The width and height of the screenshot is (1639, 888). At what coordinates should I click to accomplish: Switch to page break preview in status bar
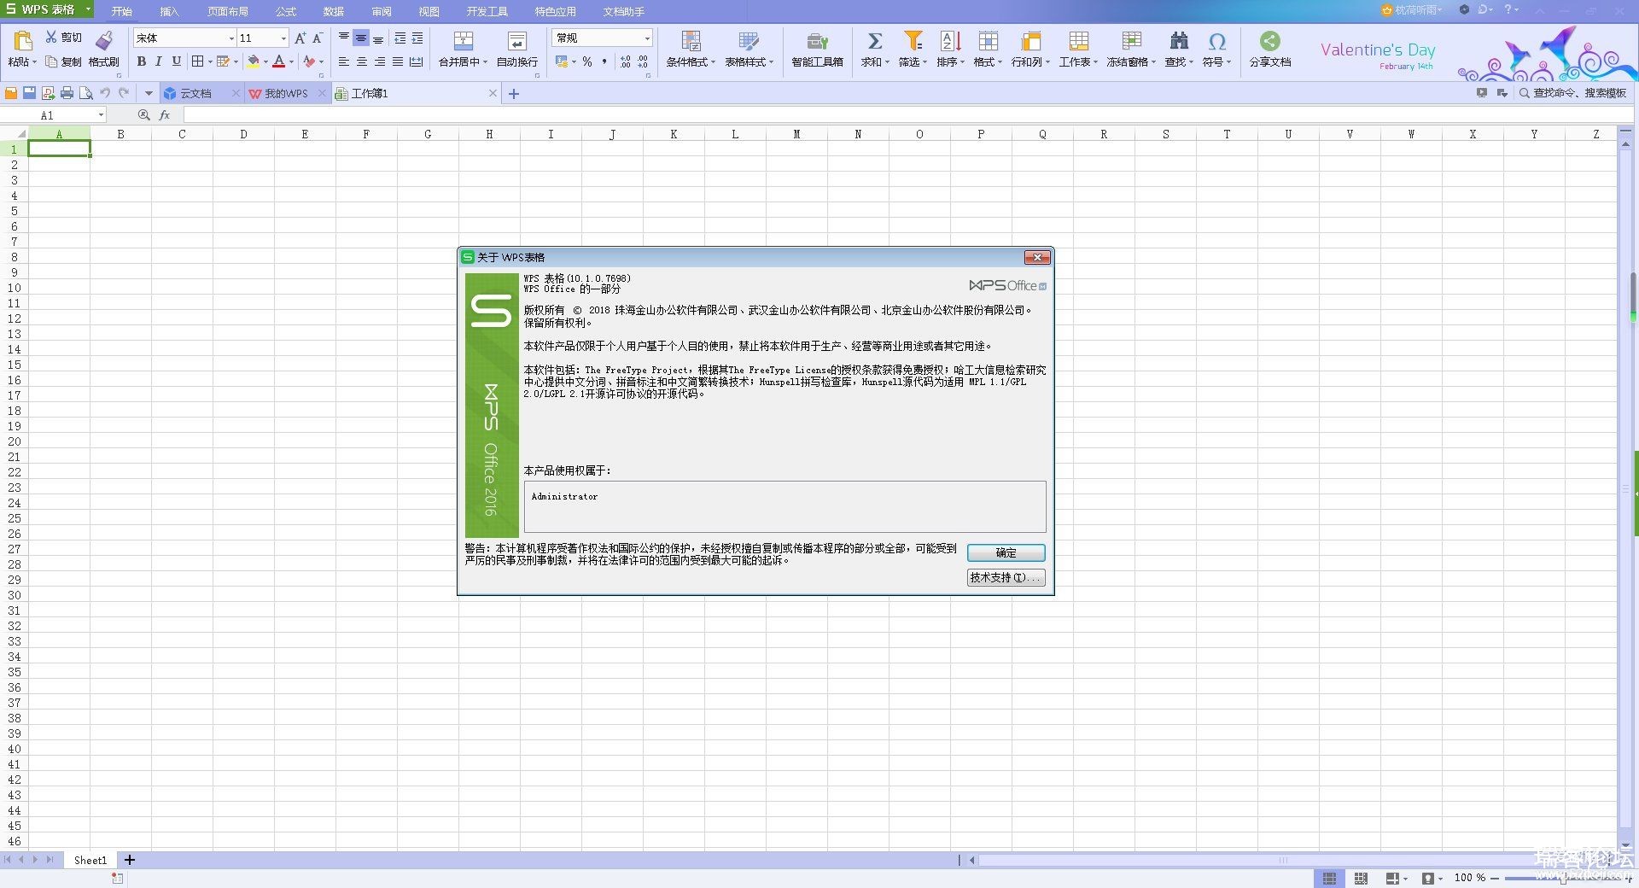[1361, 879]
